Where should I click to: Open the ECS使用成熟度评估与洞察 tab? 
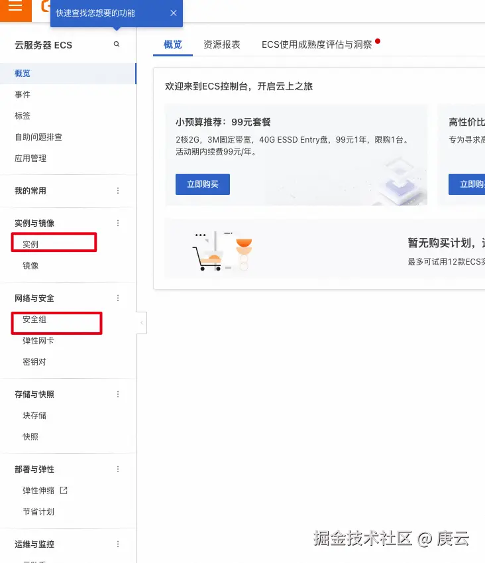click(317, 44)
